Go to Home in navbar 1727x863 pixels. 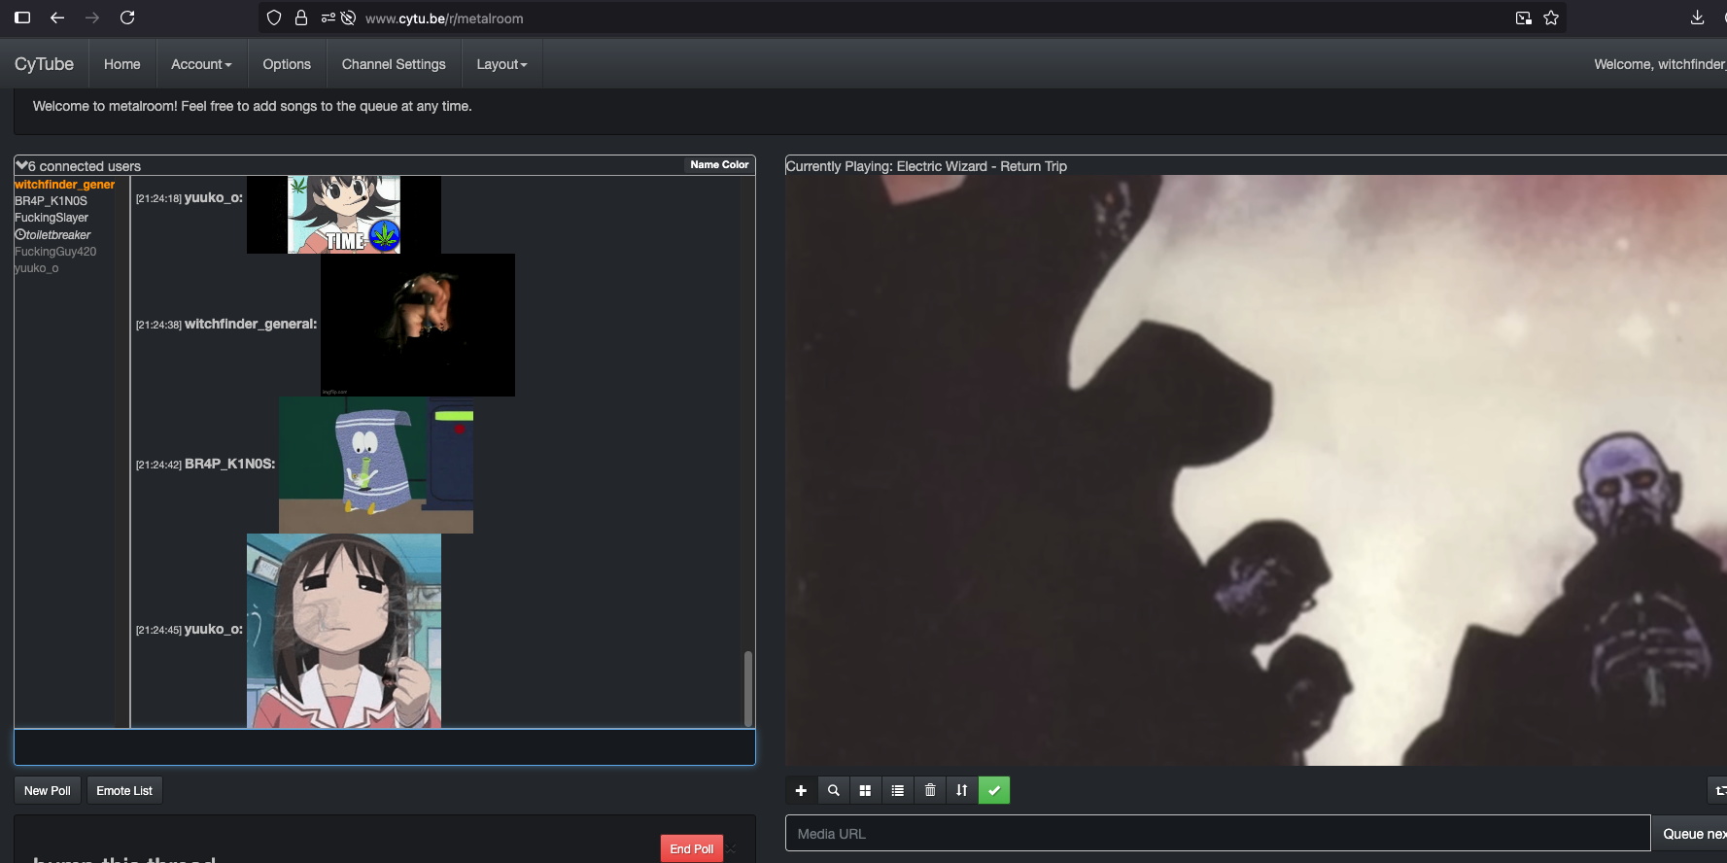[x=122, y=64]
